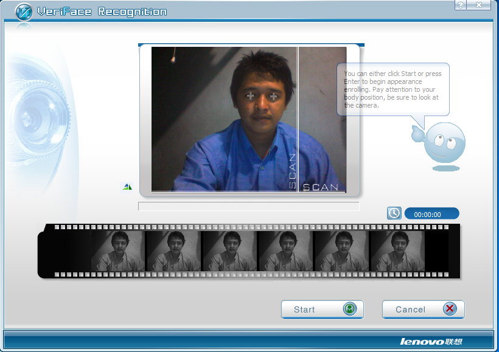499x352 pixels.
Task: Click the green person icon on Start
Action: [x=349, y=309]
